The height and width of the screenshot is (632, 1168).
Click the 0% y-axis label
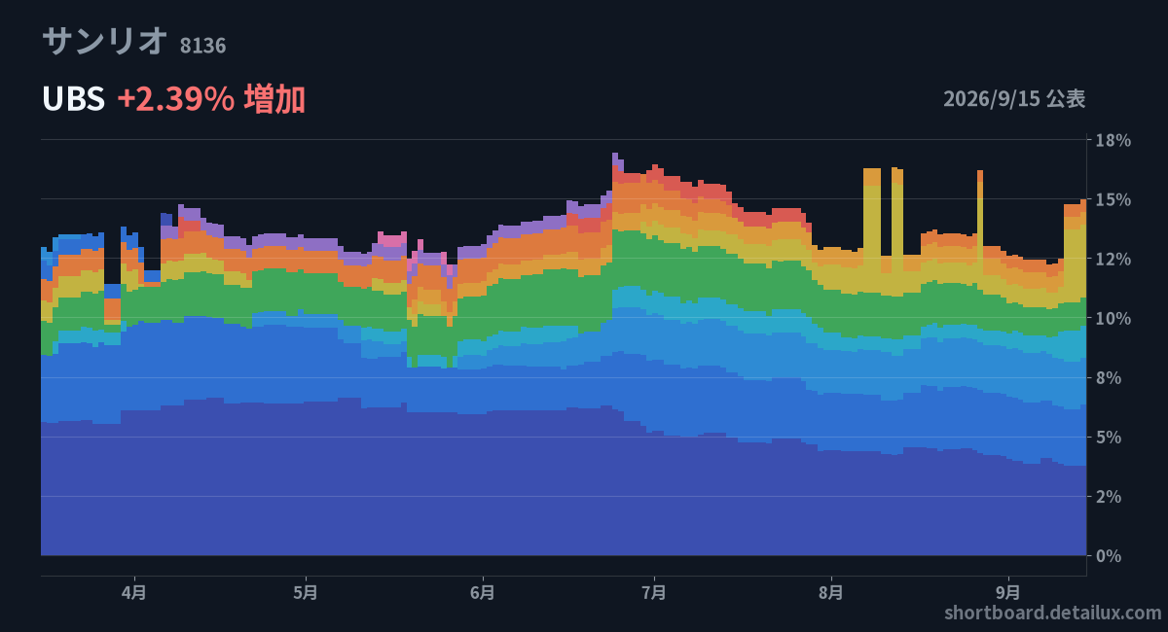(1108, 555)
